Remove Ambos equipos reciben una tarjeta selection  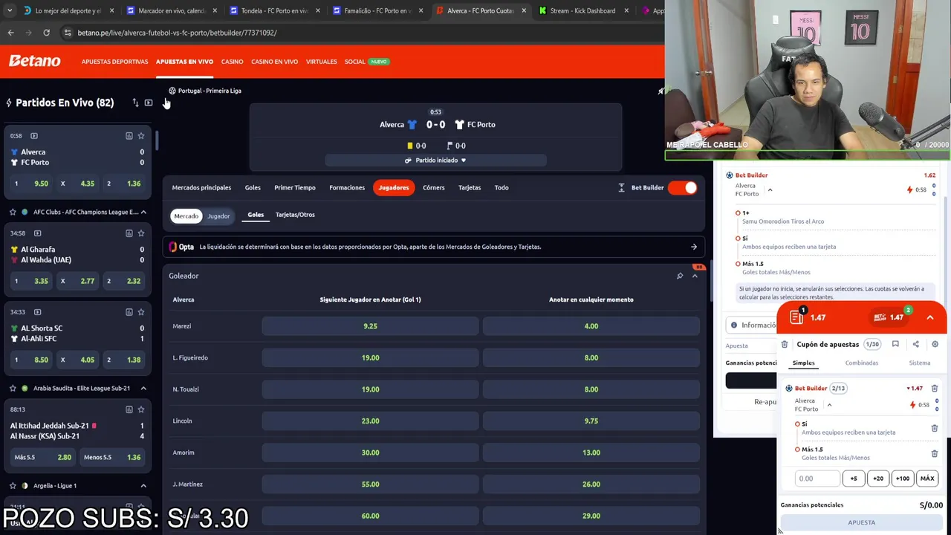point(935,428)
